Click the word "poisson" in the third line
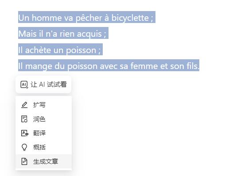Screen dimensions: 225x176 click(81, 50)
